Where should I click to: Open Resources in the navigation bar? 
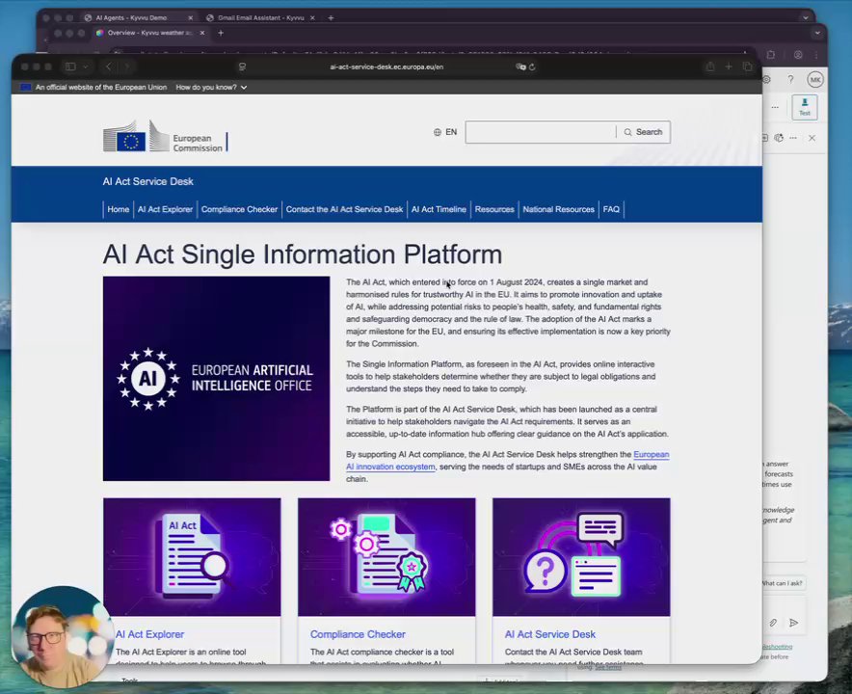click(494, 209)
